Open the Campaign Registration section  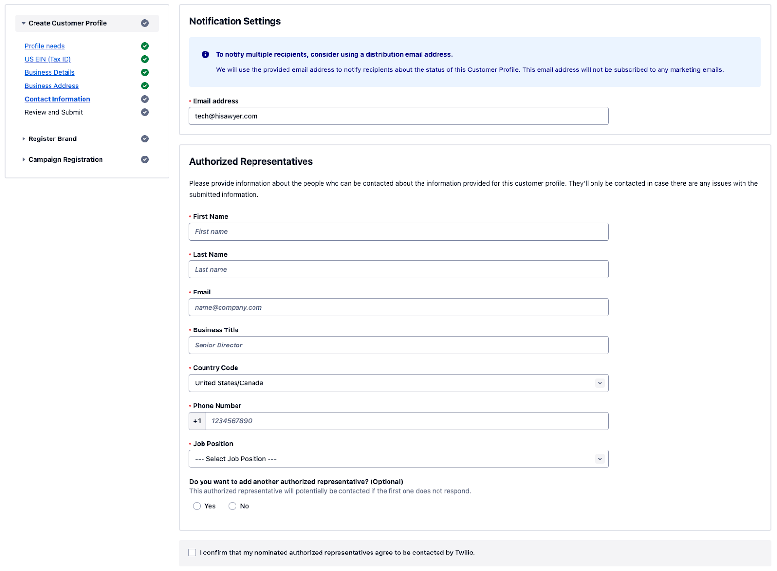tap(66, 160)
